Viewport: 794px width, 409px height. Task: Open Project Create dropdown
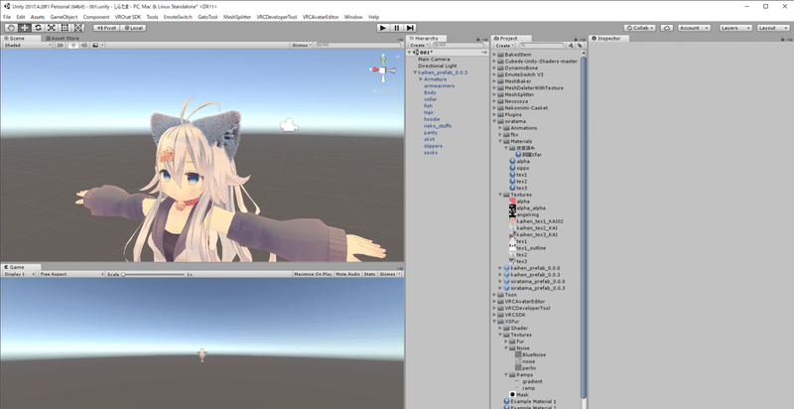[x=504, y=45]
